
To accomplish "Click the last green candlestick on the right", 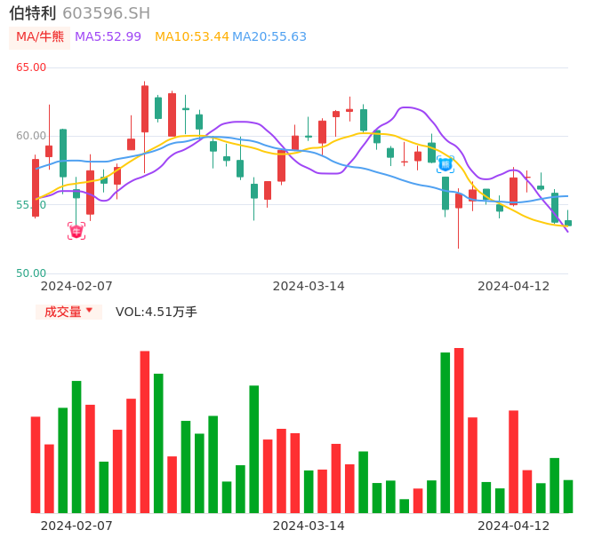I will [568, 223].
